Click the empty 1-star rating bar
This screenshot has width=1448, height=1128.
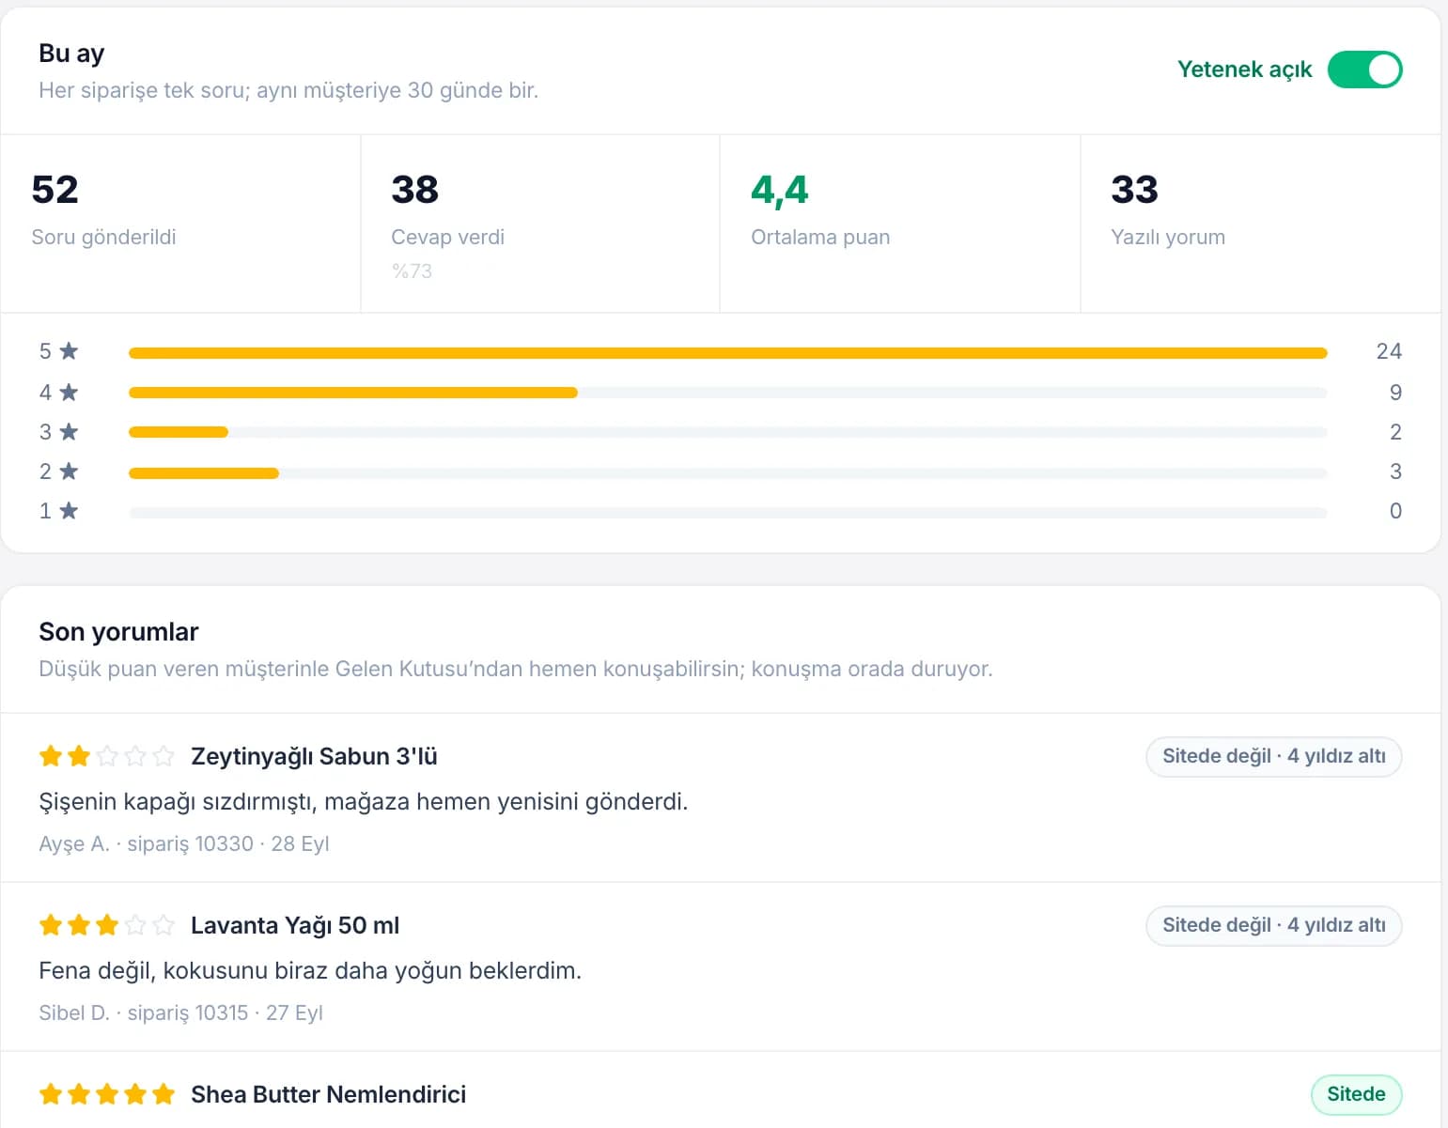pos(728,513)
